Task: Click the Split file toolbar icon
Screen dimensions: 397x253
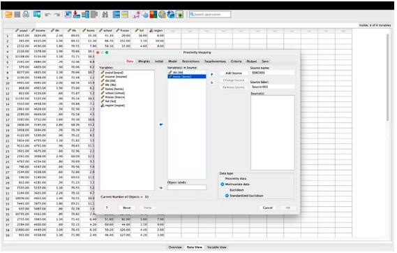Action: (x=117, y=15)
